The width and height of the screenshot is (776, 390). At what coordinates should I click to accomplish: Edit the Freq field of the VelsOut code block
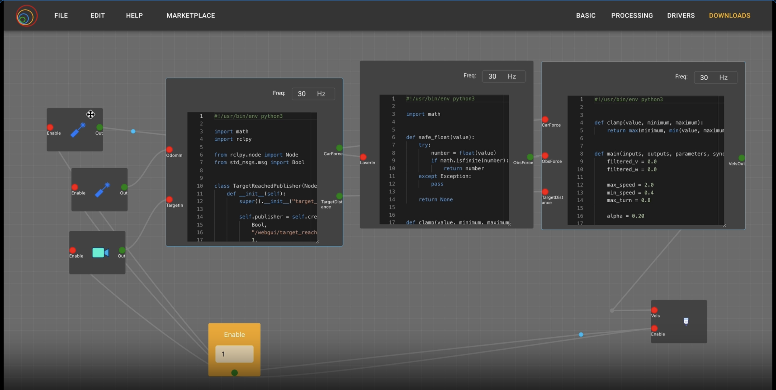coord(716,77)
